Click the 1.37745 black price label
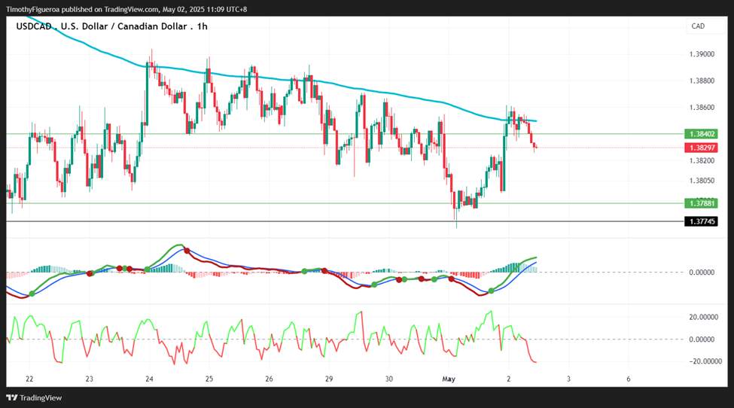This screenshot has width=734, height=408. click(701, 221)
